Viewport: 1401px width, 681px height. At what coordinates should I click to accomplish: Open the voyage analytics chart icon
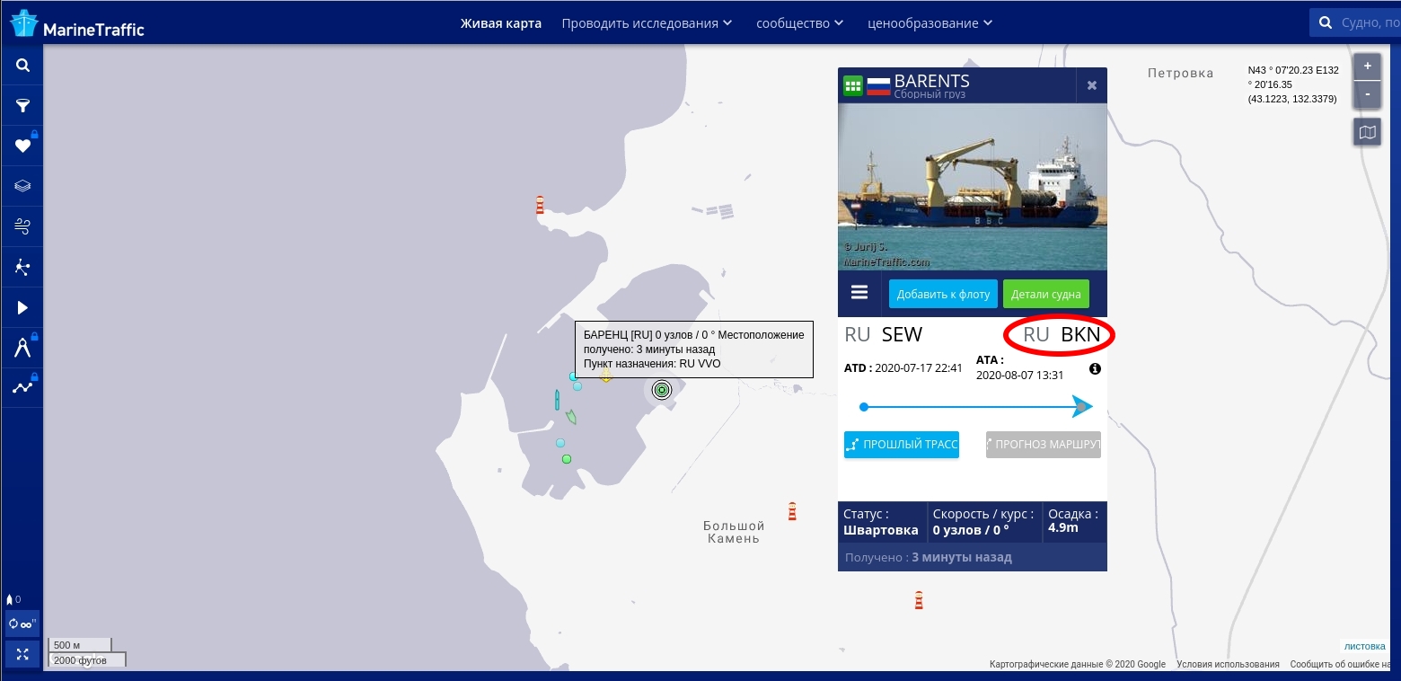click(x=22, y=388)
